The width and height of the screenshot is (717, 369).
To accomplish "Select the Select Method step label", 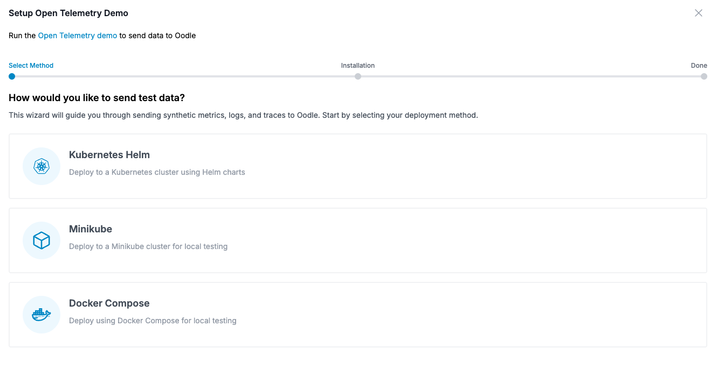I will (31, 66).
